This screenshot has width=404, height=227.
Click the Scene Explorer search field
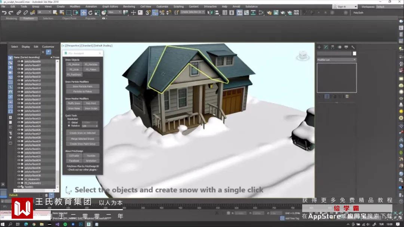[x=25, y=52]
